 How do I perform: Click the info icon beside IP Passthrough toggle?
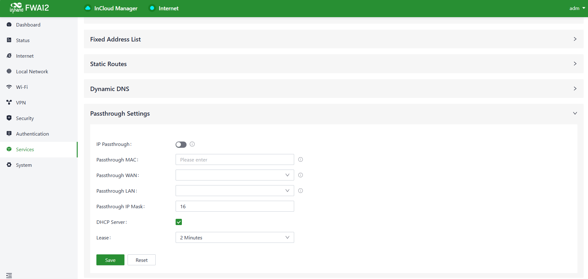pos(192,144)
